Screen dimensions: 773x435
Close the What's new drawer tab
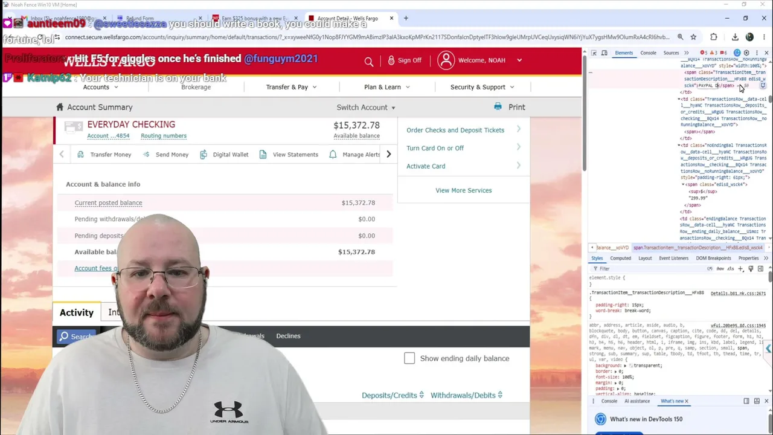(x=686, y=401)
